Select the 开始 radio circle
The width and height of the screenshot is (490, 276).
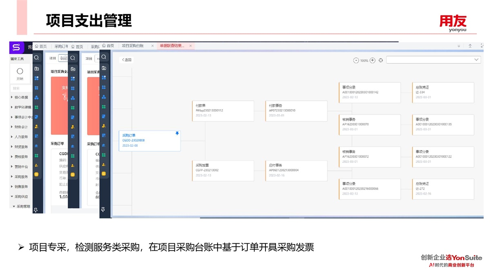coord(20,71)
